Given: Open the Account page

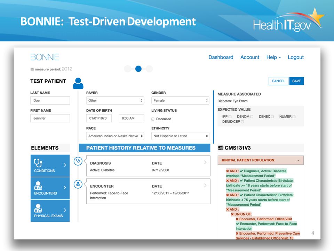Looking at the screenshot, I should point(250,57).
